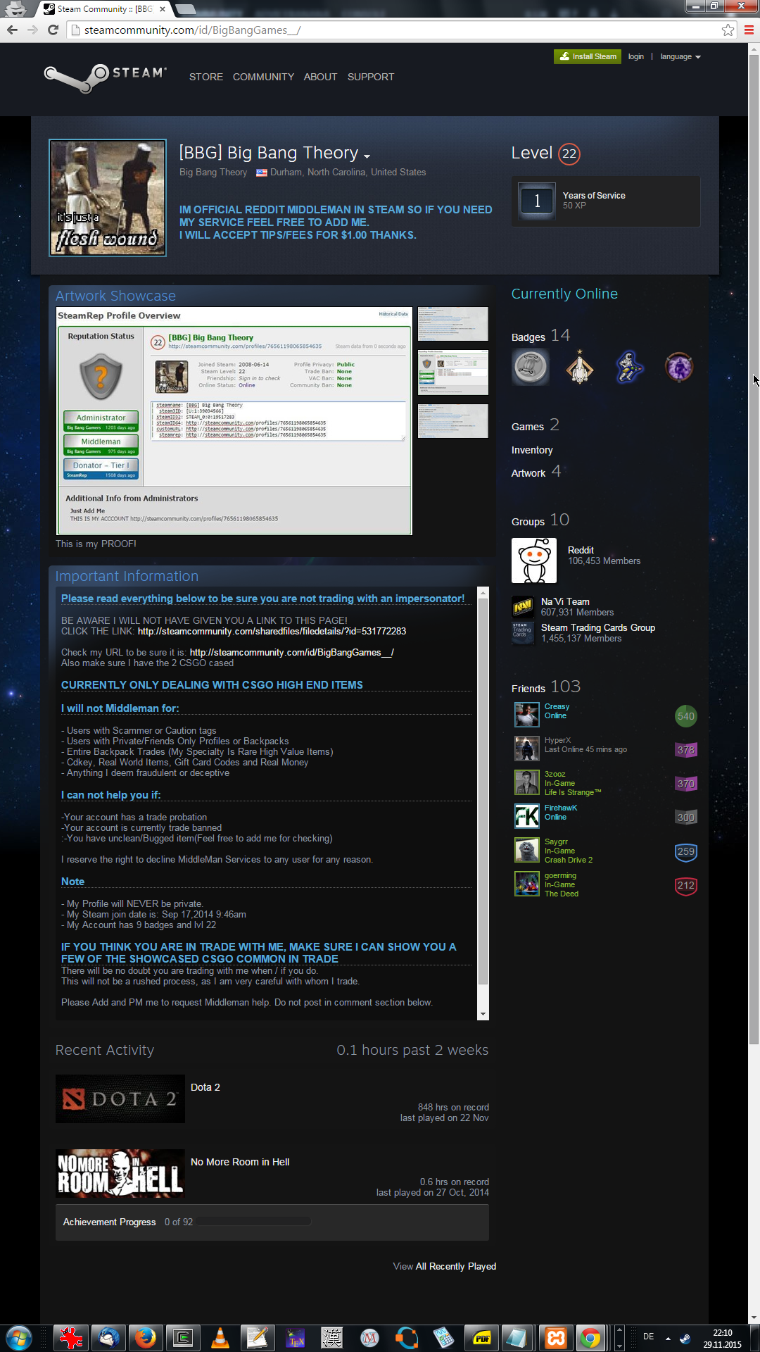The width and height of the screenshot is (760, 1352).
Task: Bookmark page with the star icon
Action: (728, 30)
